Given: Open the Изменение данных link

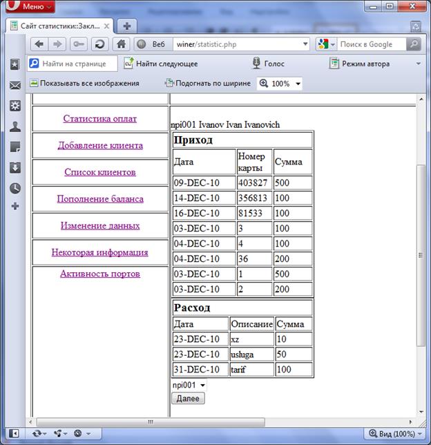Looking at the screenshot, I should tap(100, 226).
